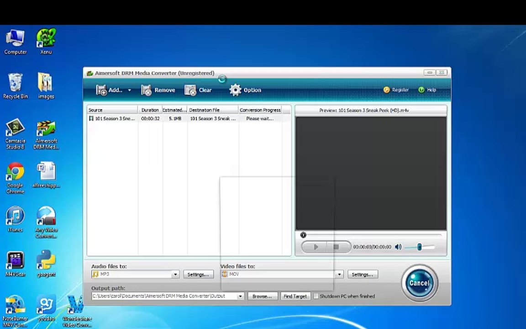Launch Camtasia Studio 8 shortcut
526x329 pixels.
[x=15, y=133]
